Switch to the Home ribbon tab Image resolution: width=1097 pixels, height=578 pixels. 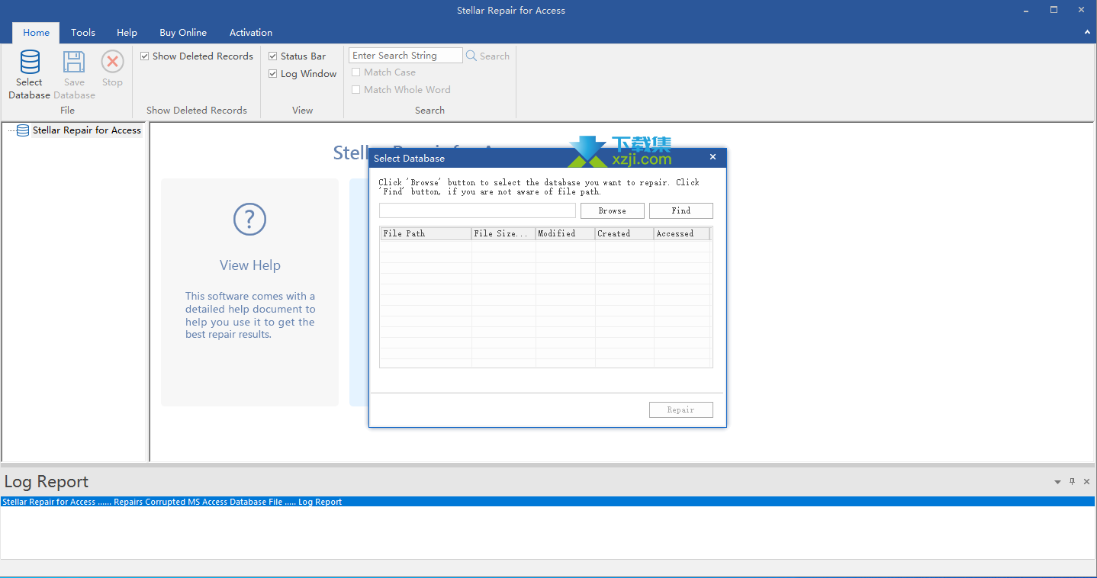coord(36,33)
